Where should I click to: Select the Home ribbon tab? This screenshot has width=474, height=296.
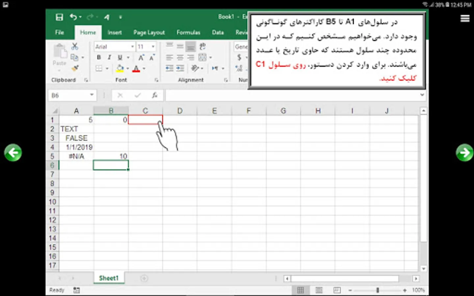pos(88,33)
